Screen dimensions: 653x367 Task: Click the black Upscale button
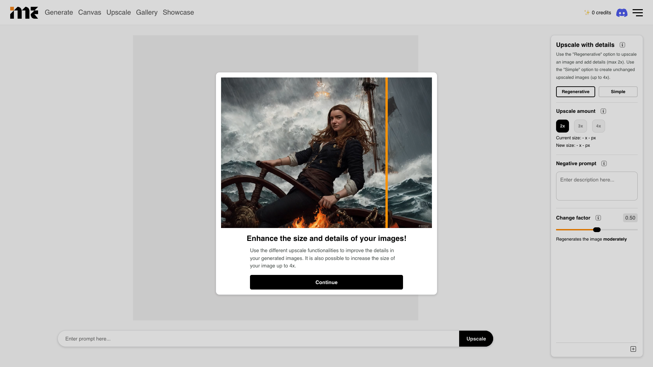(476, 339)
